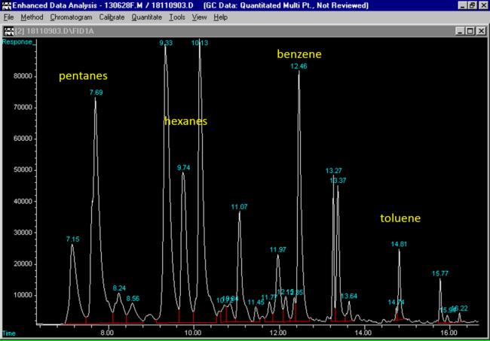Open the View menu

click(x=199, y=17)
